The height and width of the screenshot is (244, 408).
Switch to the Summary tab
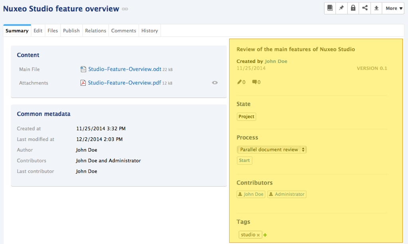point(17,30)
